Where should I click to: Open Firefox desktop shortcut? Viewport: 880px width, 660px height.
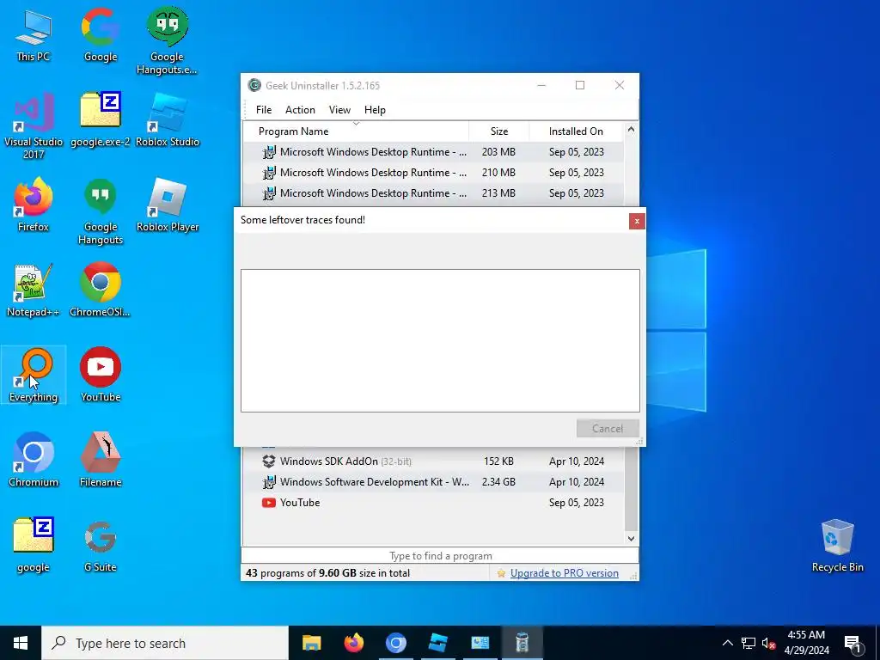(x=34, y=205)
